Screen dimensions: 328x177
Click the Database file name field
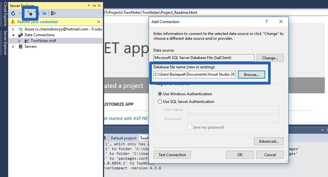[194, 75]
